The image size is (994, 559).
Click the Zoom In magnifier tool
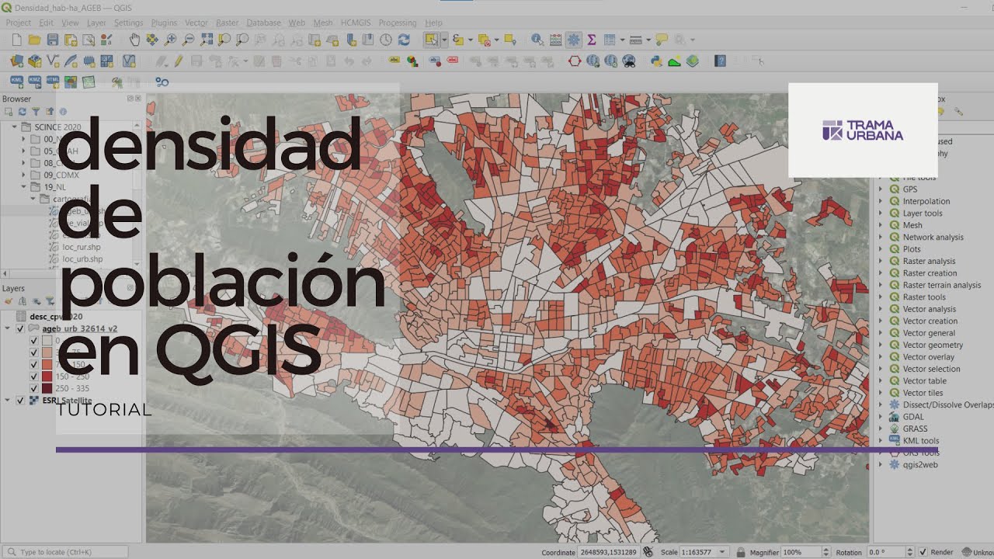point(170,40)
